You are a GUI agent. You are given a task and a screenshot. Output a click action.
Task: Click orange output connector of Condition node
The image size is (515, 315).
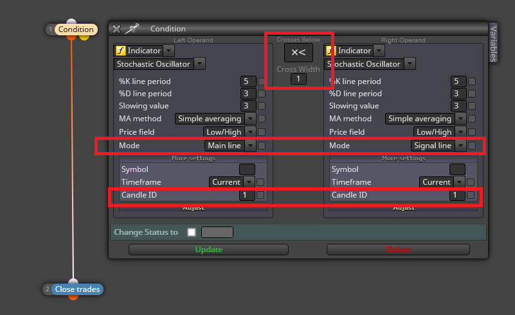[x=71, y=37]
